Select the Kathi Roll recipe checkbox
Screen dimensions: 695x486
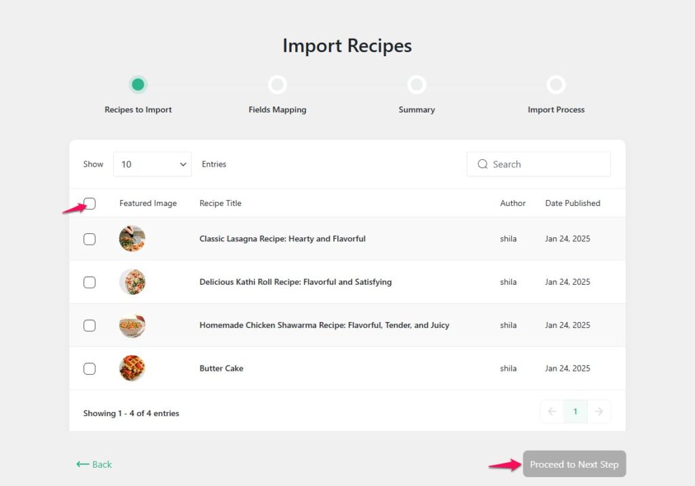click(x=90, y=282)
